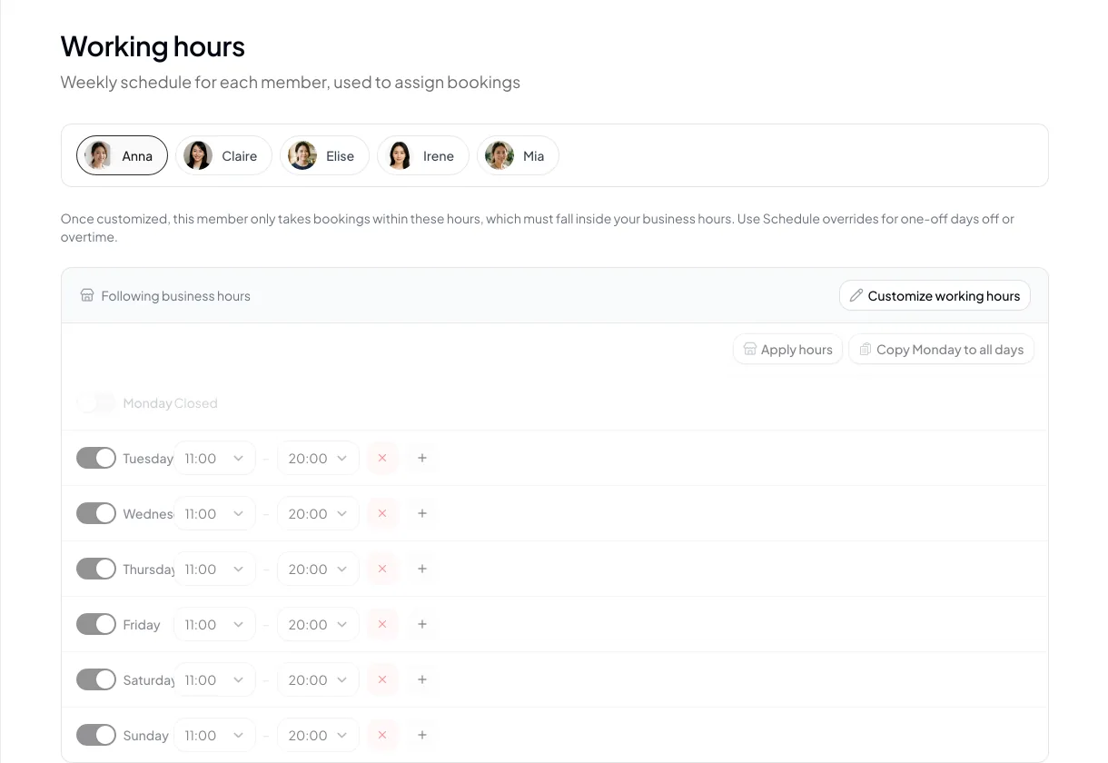Click the Working hours heading
Viewport: 1108px width, 763px height.
(153, 46)
